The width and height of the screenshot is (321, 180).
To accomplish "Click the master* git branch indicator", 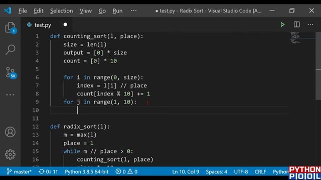I will coord(19,171).
